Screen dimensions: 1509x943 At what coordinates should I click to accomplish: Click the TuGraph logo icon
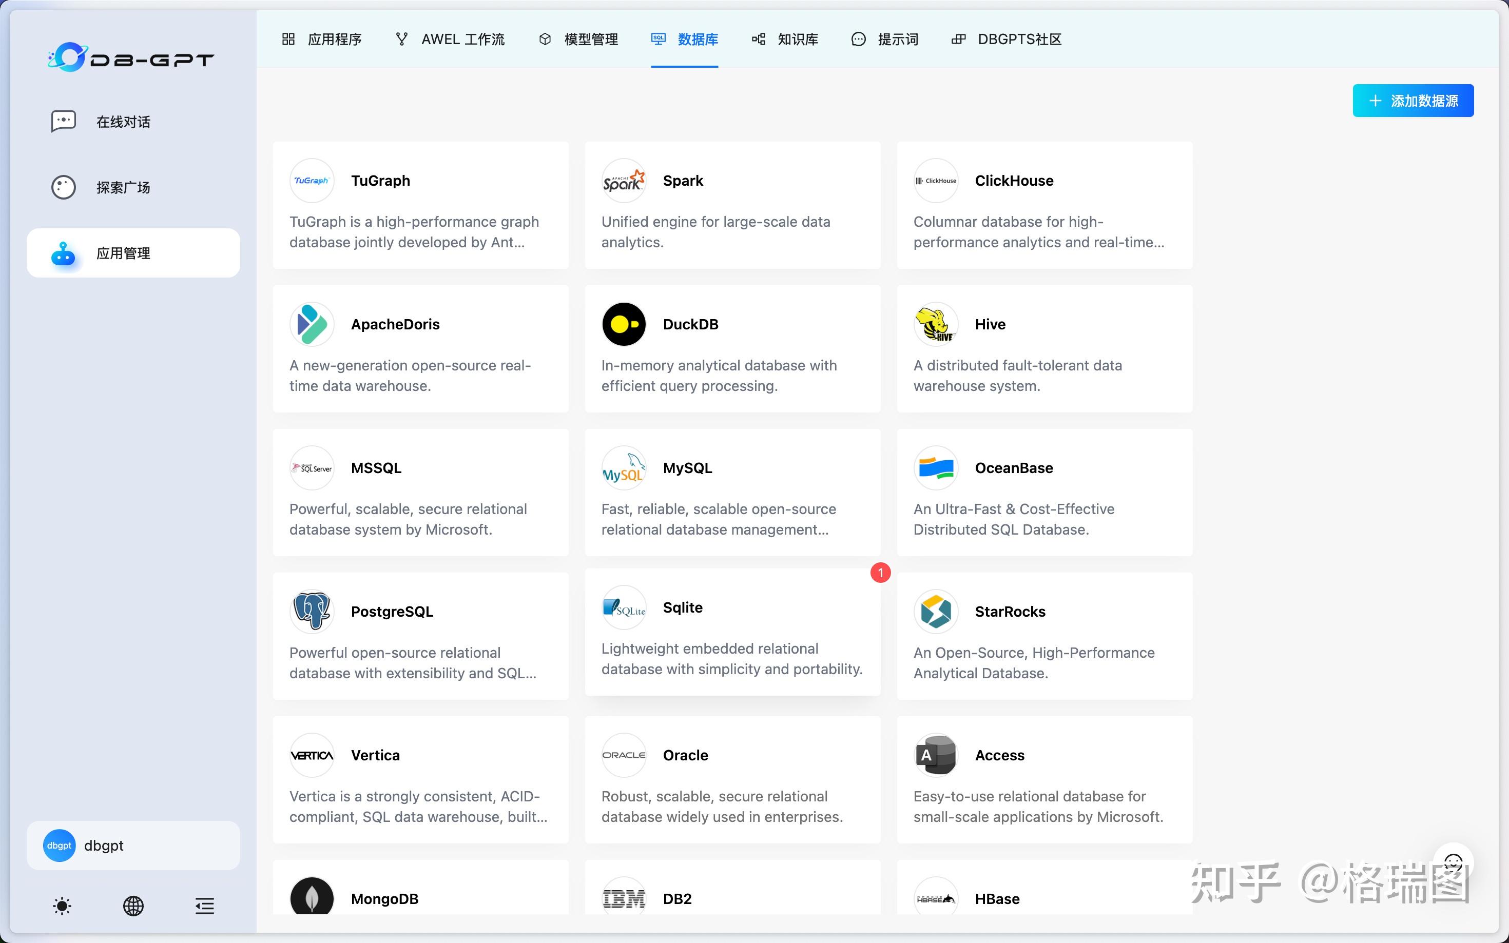tap(311, 181)
